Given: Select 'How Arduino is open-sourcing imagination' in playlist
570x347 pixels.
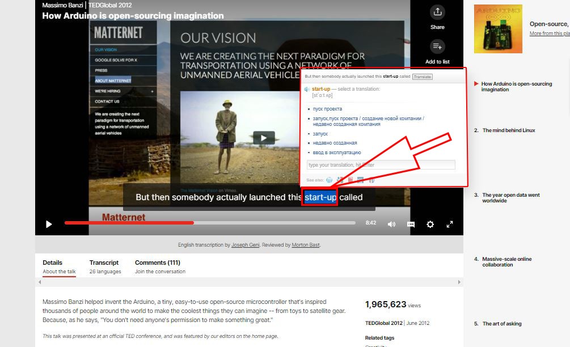Looking at the screenshot, I should (x=517, y=87).
